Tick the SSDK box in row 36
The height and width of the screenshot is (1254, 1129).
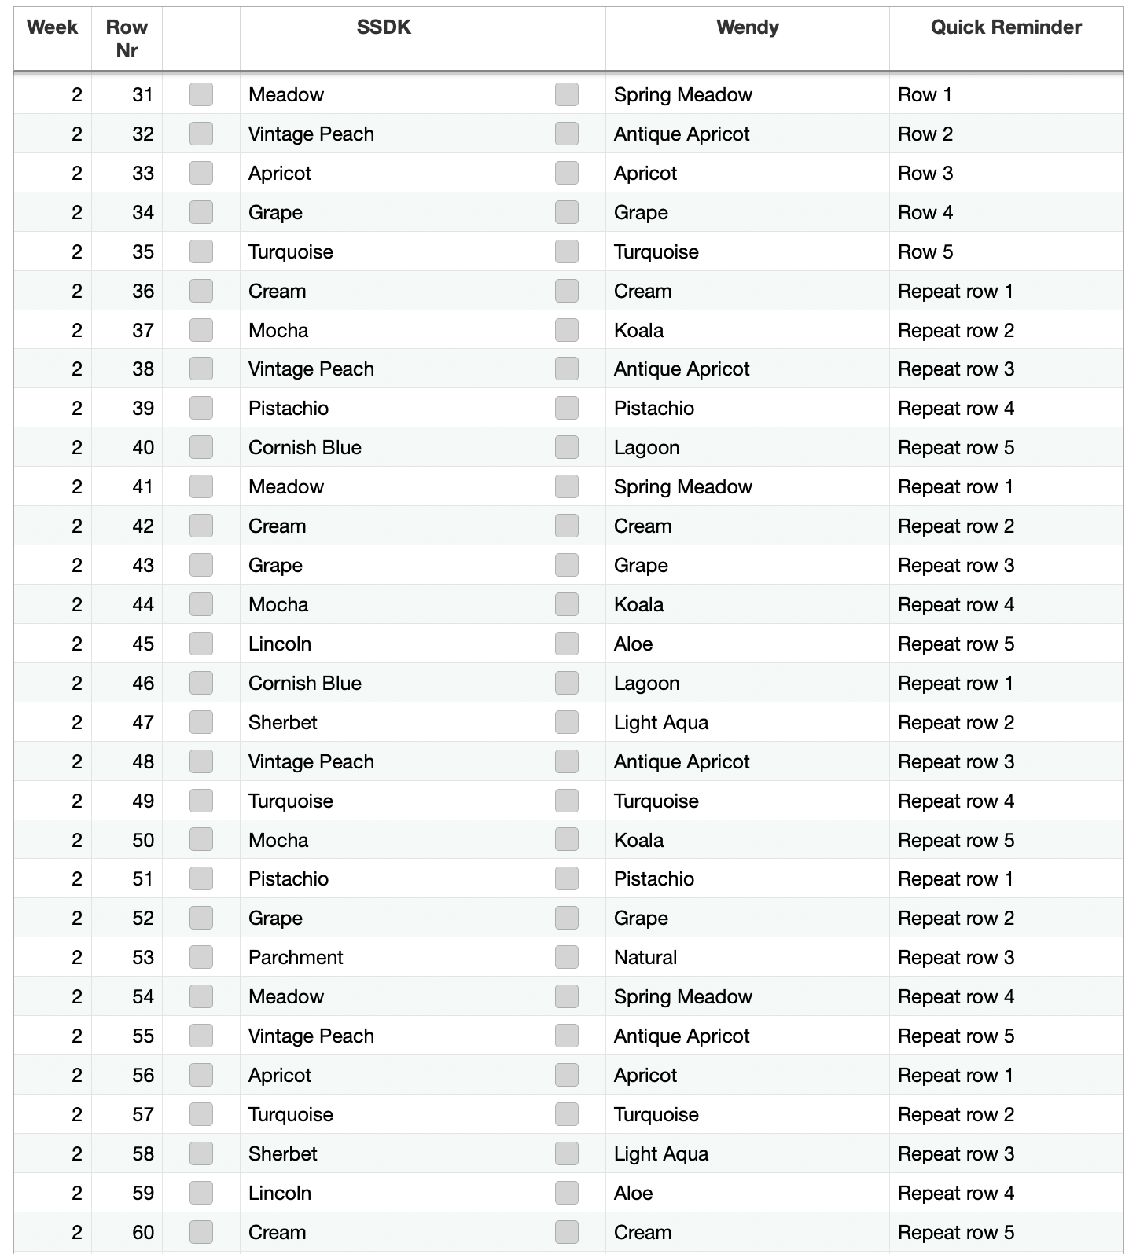(201, 291)
